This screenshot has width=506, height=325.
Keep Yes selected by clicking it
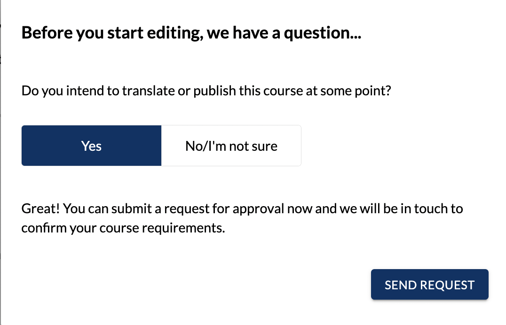(x=92, y=146)
